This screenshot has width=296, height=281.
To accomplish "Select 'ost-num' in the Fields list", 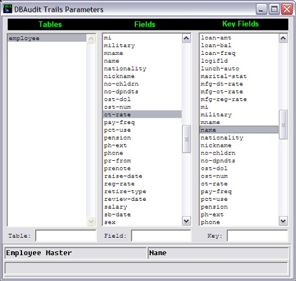I will (x=142, y=107).
